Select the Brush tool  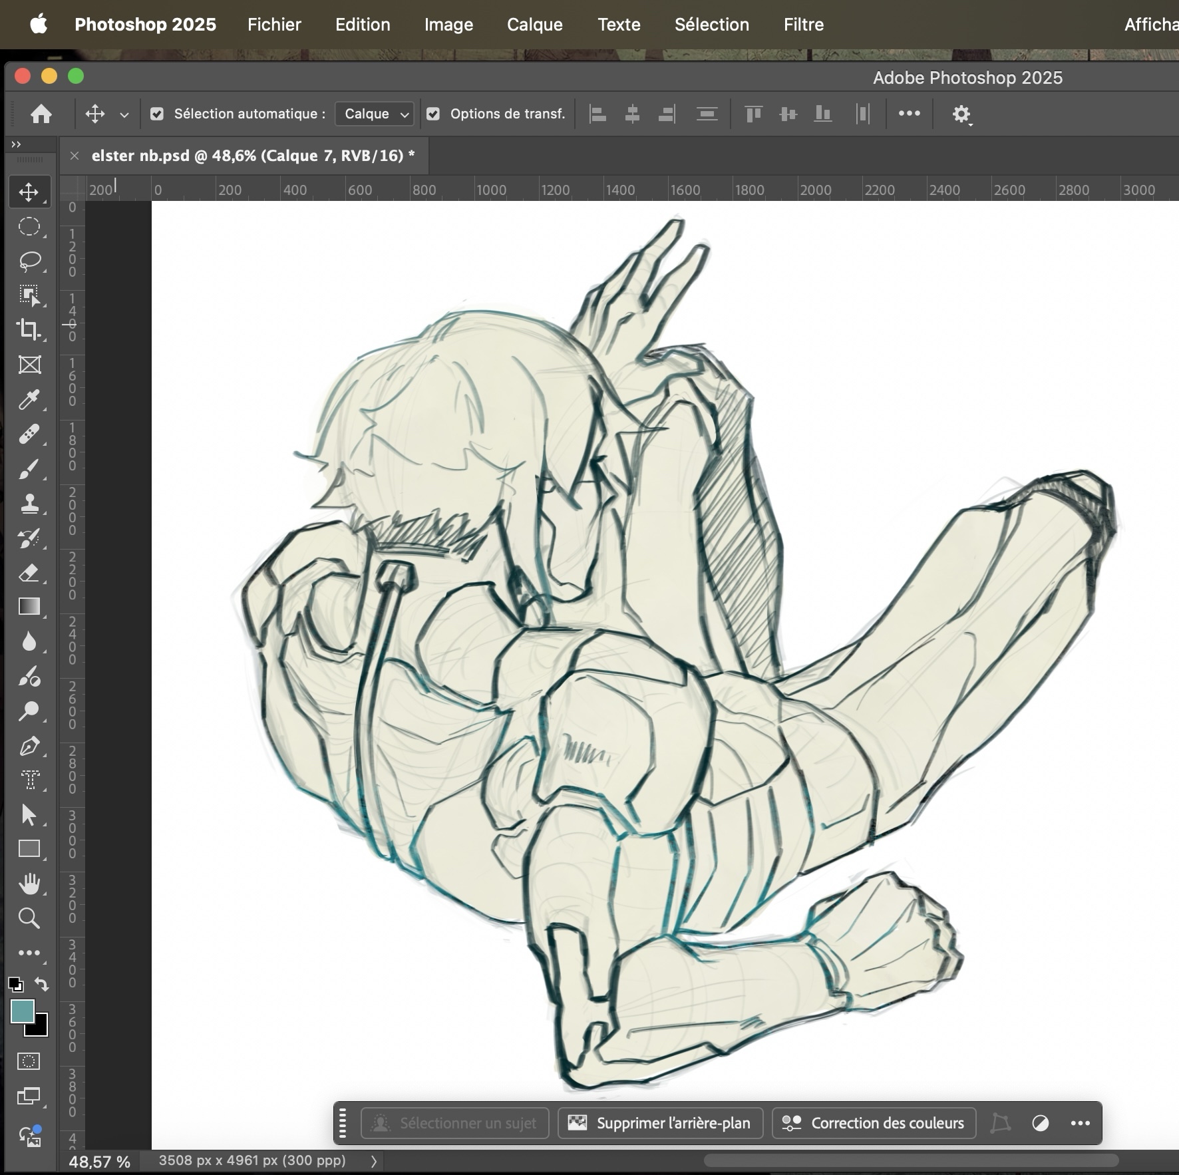click(x=29, y=470)
